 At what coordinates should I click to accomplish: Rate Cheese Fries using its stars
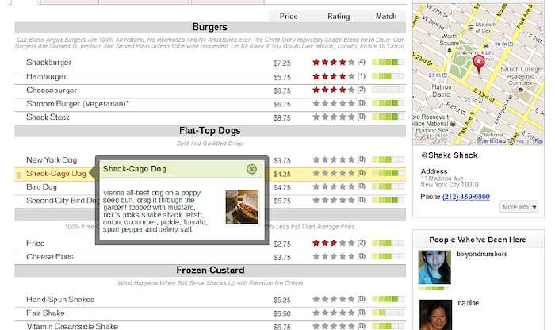(x=334, y=256)
